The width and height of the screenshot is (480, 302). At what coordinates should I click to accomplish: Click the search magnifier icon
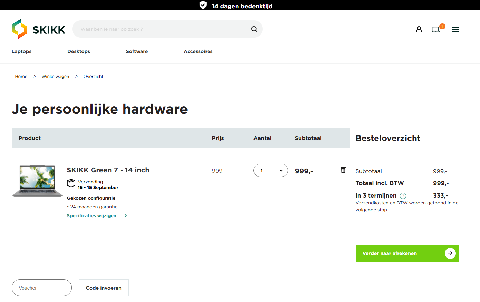254,29
